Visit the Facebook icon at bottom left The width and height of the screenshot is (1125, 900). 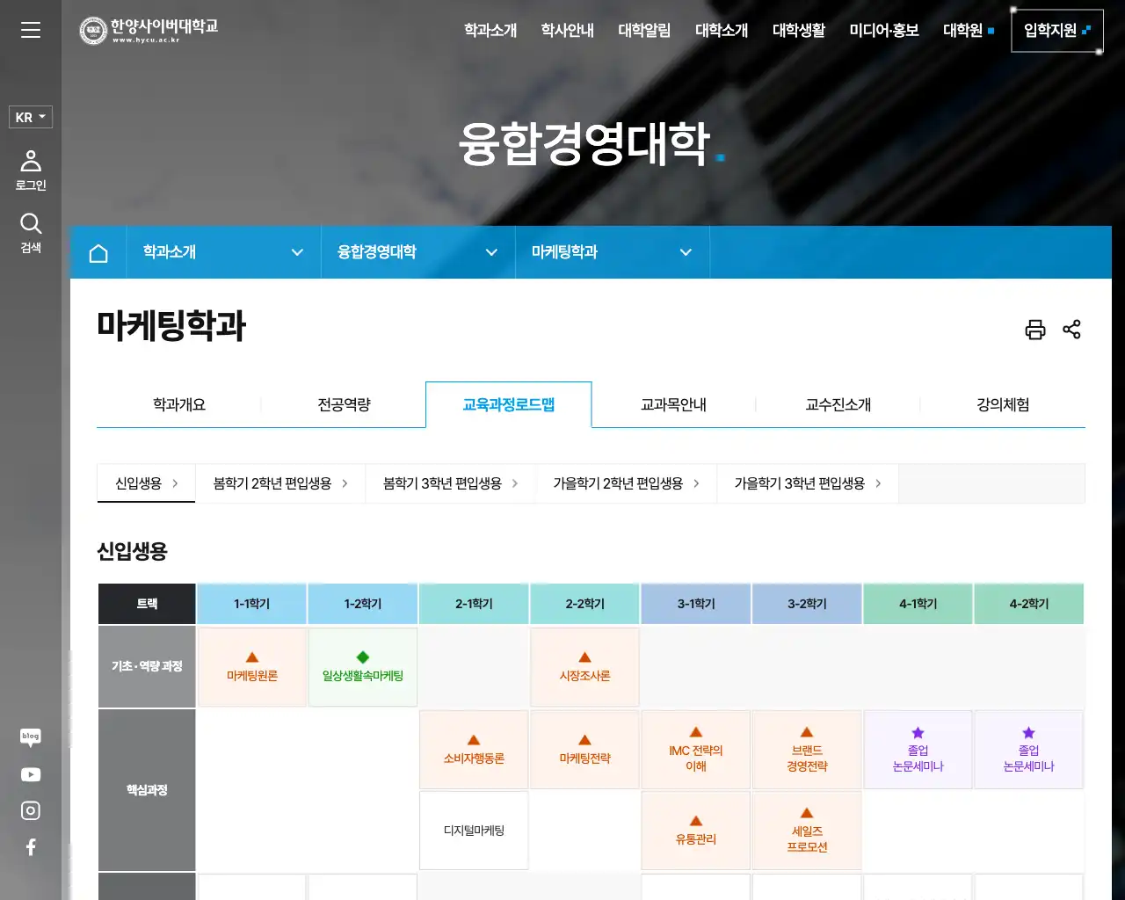[x=31, y=846]
